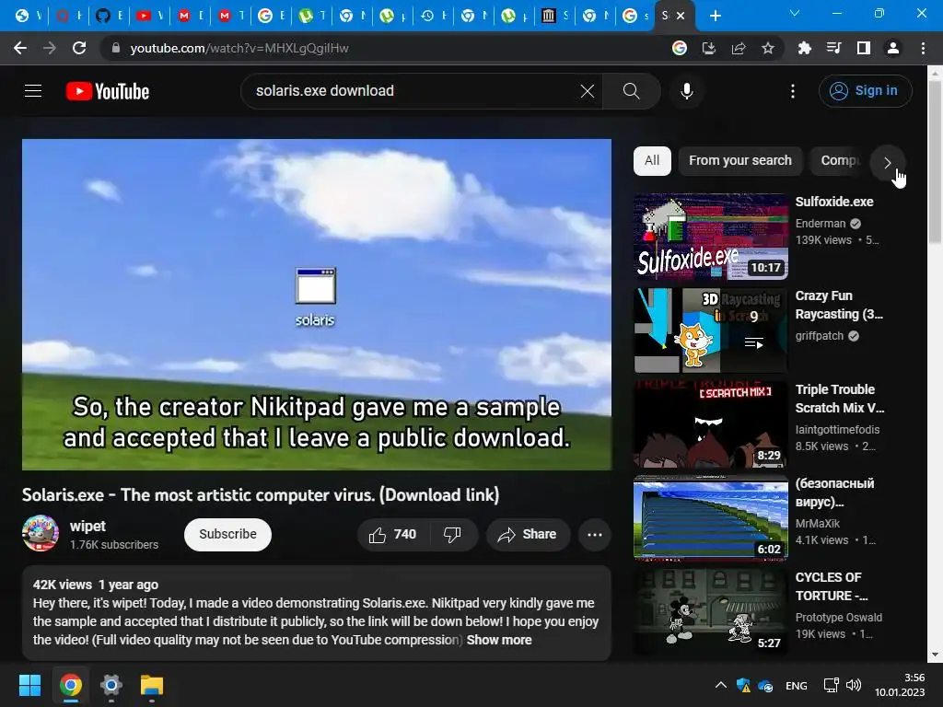The width and height of the screenshot is (943, 707).
Task: Open the volume speaker tray icon
Action: [x=854, y=685]
